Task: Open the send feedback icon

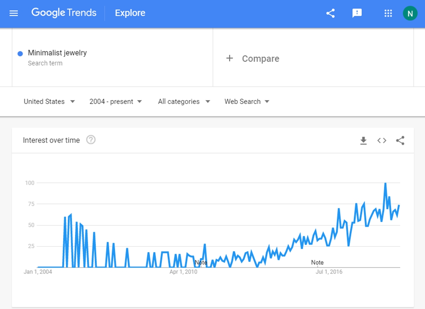Action: point(357,13)
